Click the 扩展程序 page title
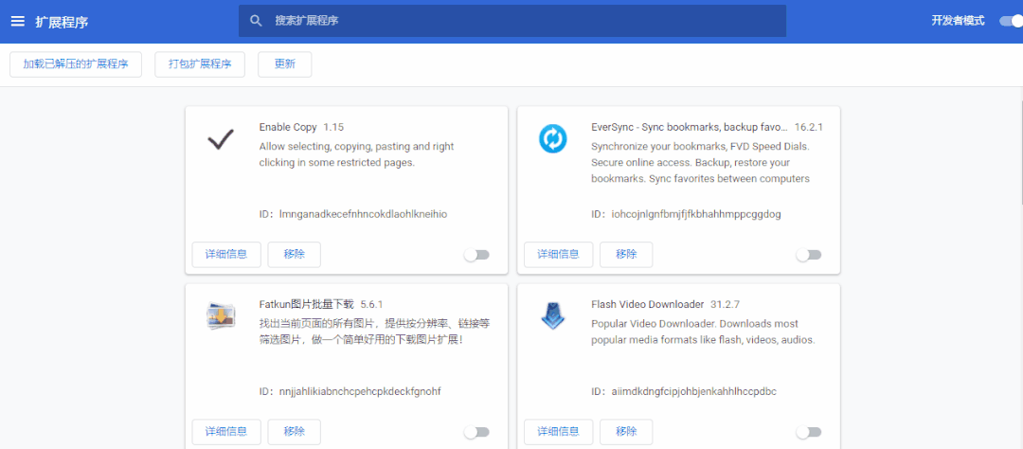This screenshot has width=1023, height=449. click(62, 22)
